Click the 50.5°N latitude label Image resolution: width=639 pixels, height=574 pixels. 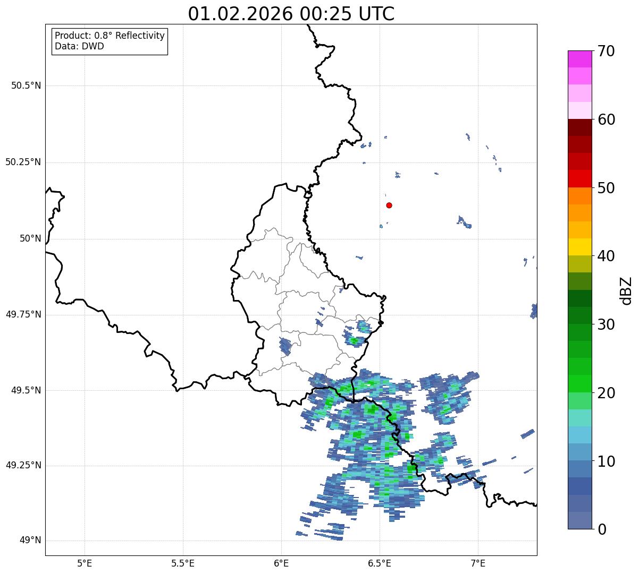point(27,85)
